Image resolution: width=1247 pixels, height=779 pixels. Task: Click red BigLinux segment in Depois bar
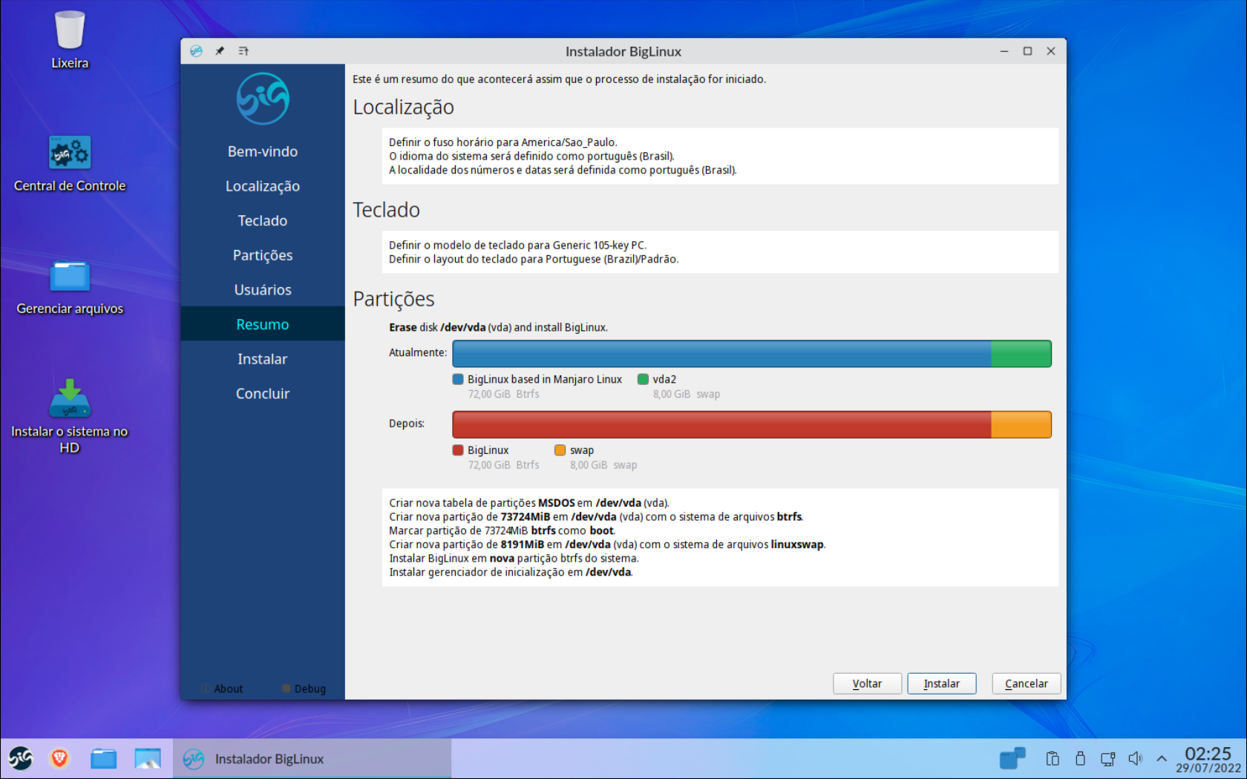(x=721, y=424)
